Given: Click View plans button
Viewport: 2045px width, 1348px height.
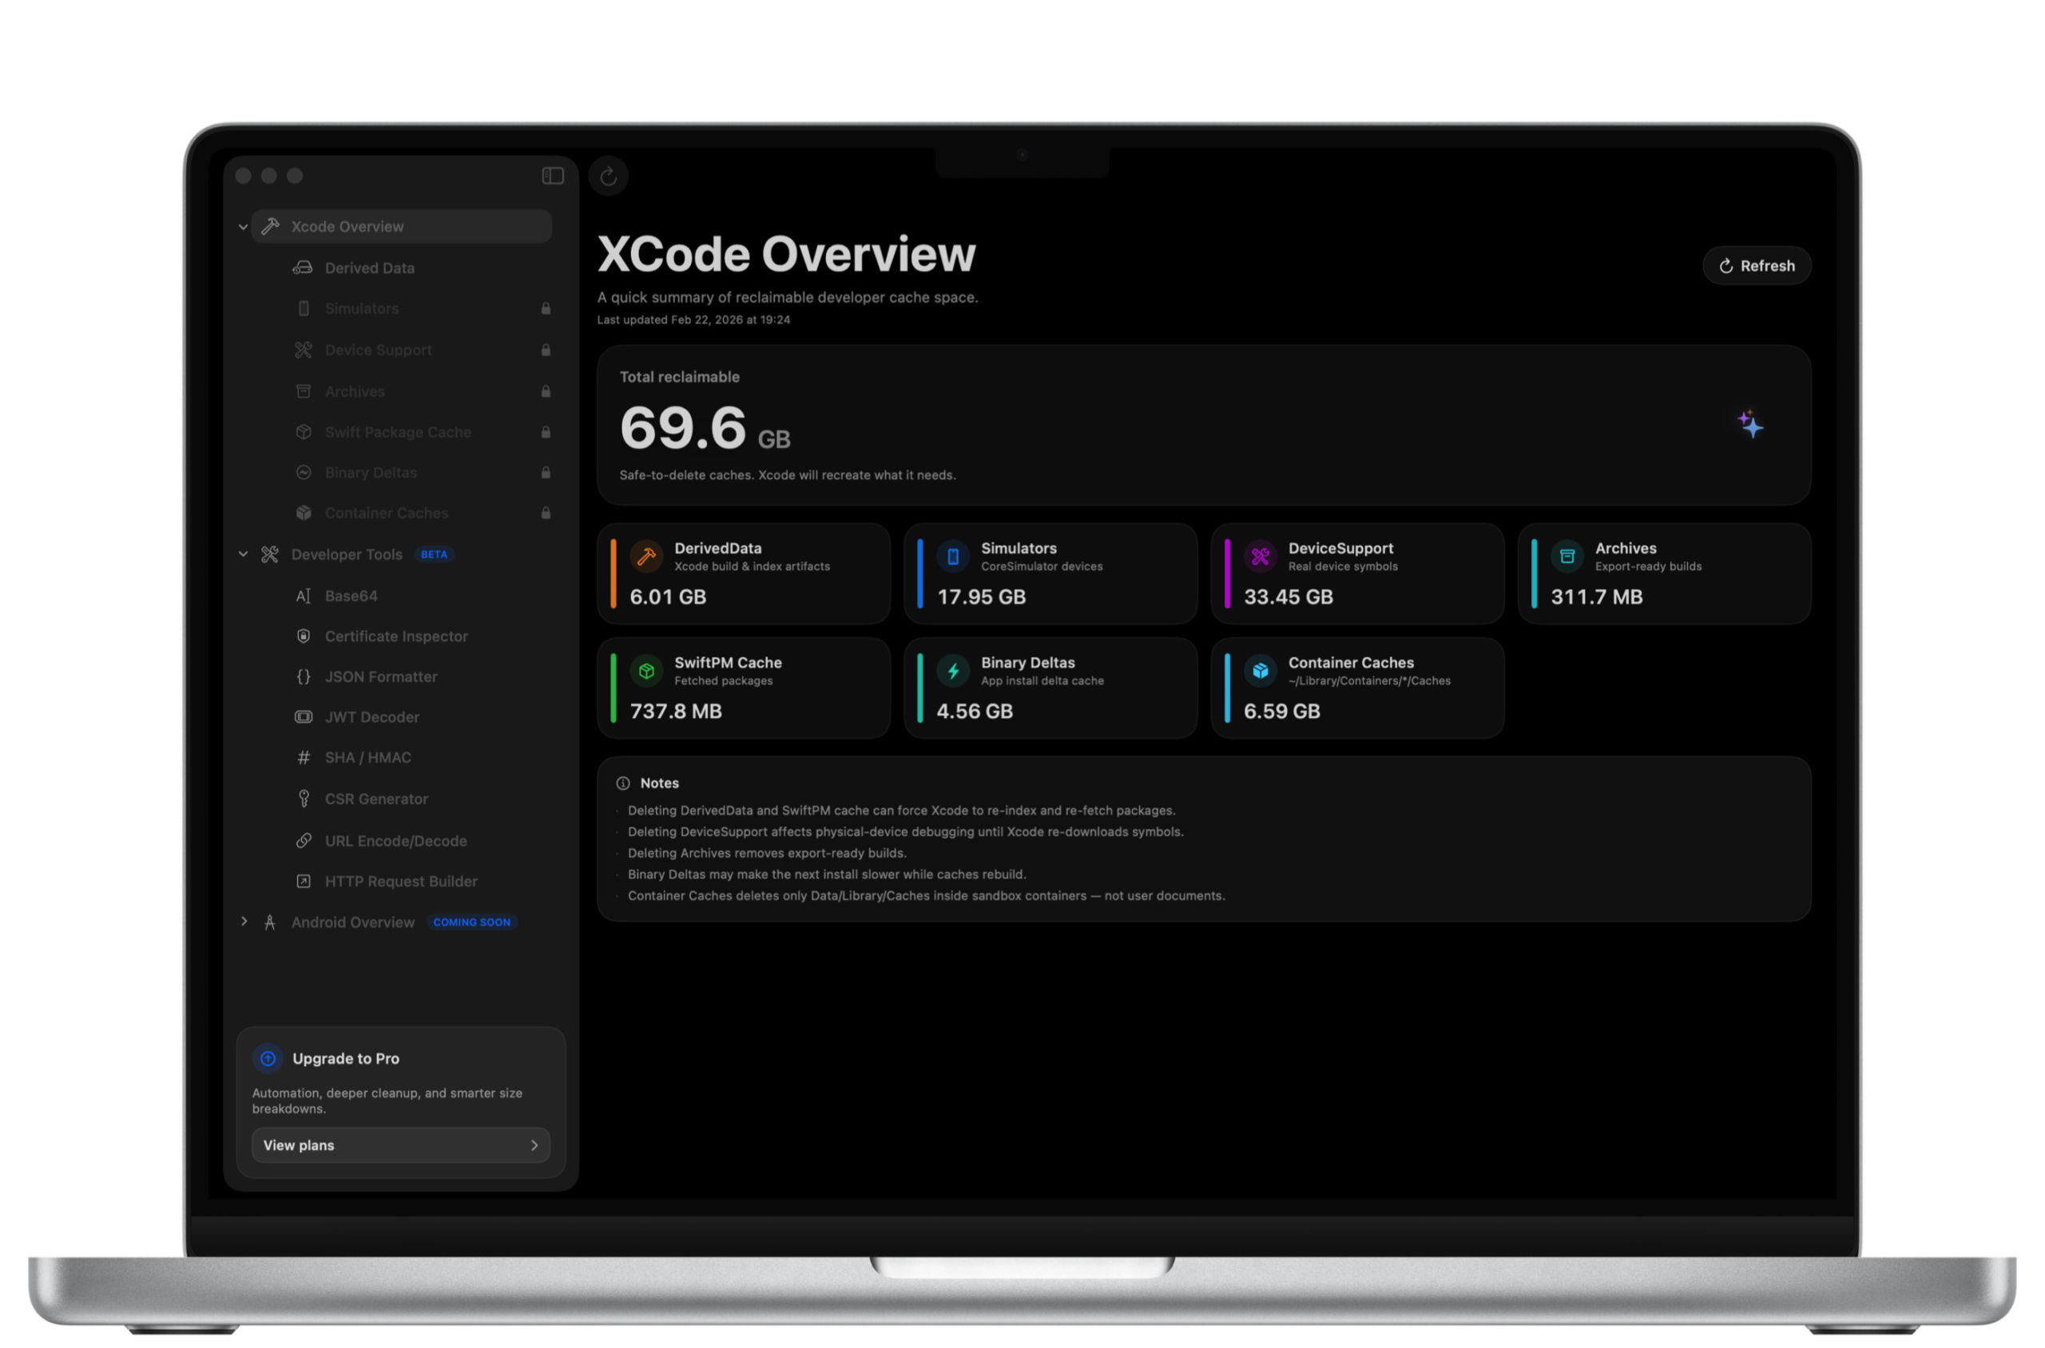Looking at the screenshot, I should (x=400, y=1145).
